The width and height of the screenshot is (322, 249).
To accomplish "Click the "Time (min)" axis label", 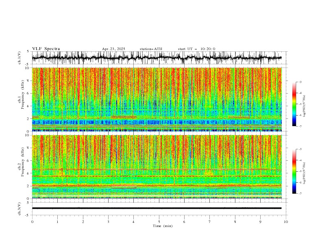I will 163,226.
